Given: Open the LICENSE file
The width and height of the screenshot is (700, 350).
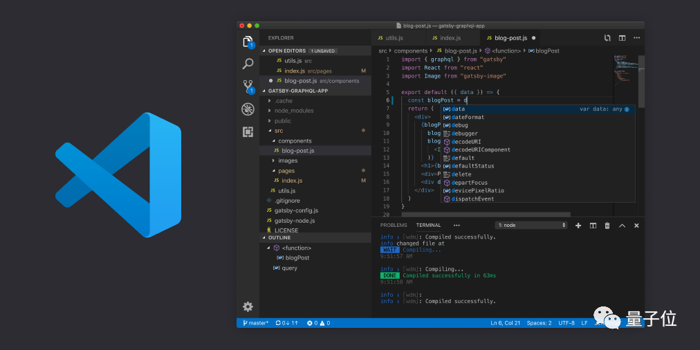Looking at the screenshot, I should [x=315, y=230].
